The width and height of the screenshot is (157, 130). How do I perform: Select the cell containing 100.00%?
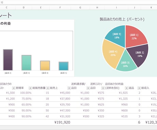(x=24, y=93)
